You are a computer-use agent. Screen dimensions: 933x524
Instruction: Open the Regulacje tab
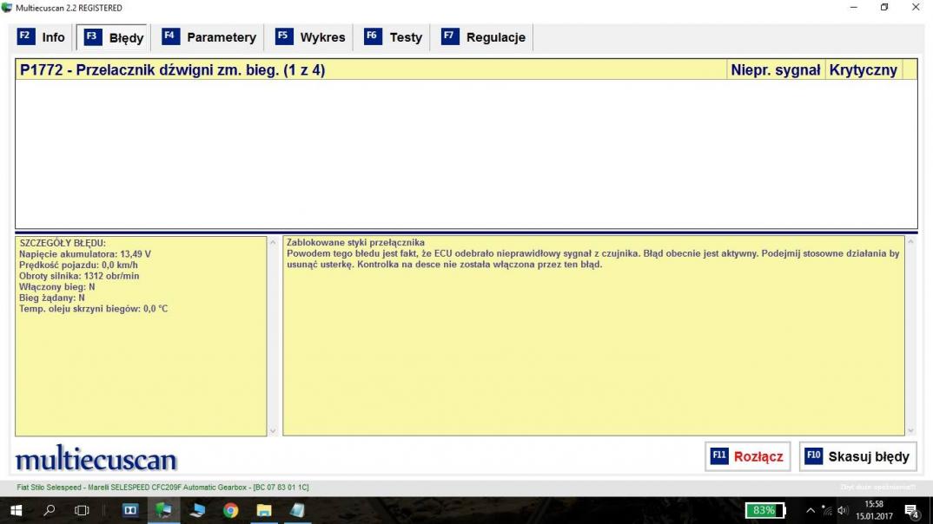pyautogui.click(x=483, y=37)
